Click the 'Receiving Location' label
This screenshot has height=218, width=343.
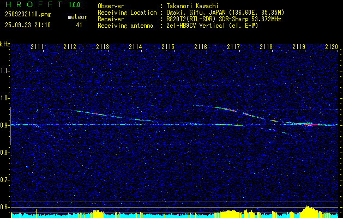point(127,13)
